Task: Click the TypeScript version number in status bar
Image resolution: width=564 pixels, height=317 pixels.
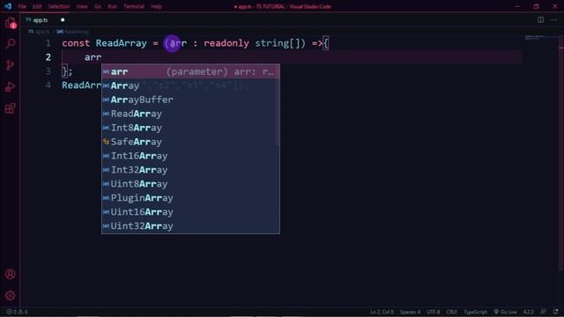Action: [528, 312]
